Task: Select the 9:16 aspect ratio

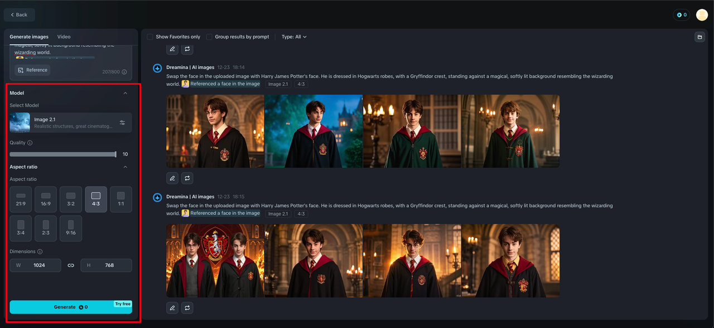Action: coord(71,228)
